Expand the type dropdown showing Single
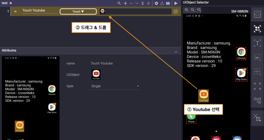The image size is (264, 140). pyautogui.click(x=138, y=86)
